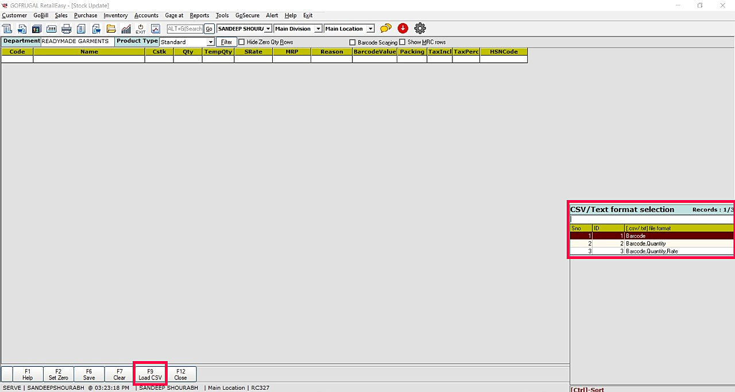Viewport: 735px width, 392px height.
Task: Open the Reports menu
Action: (199, 15)
